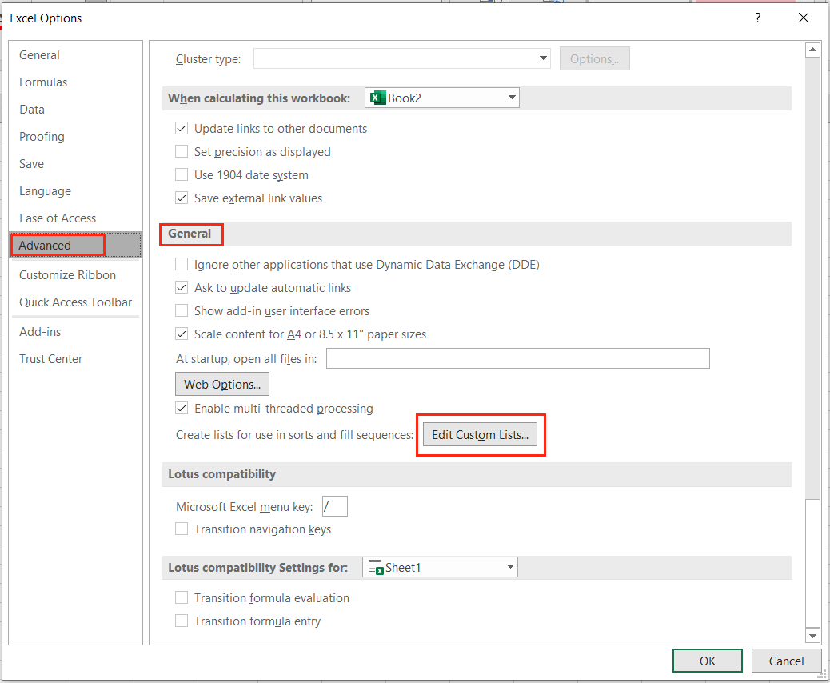
Task: Click the Microsoft Excel menu key field
Action: (x=334, y=506)
